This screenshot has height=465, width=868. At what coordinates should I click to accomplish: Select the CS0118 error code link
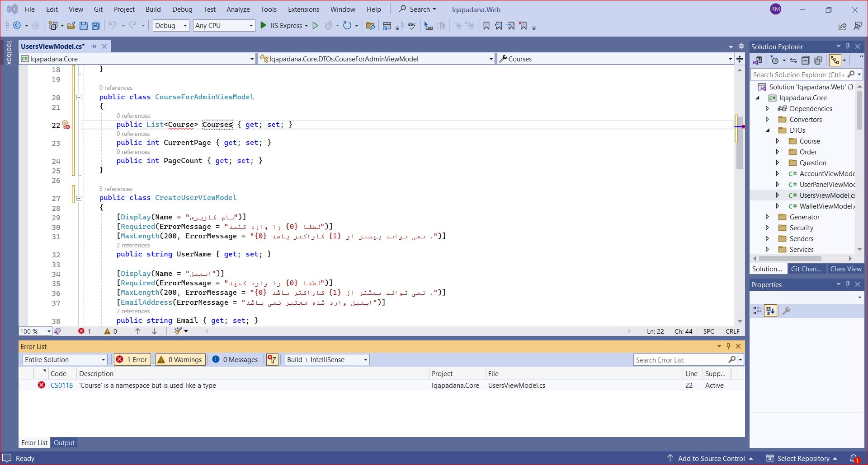(x=61, y=385)
